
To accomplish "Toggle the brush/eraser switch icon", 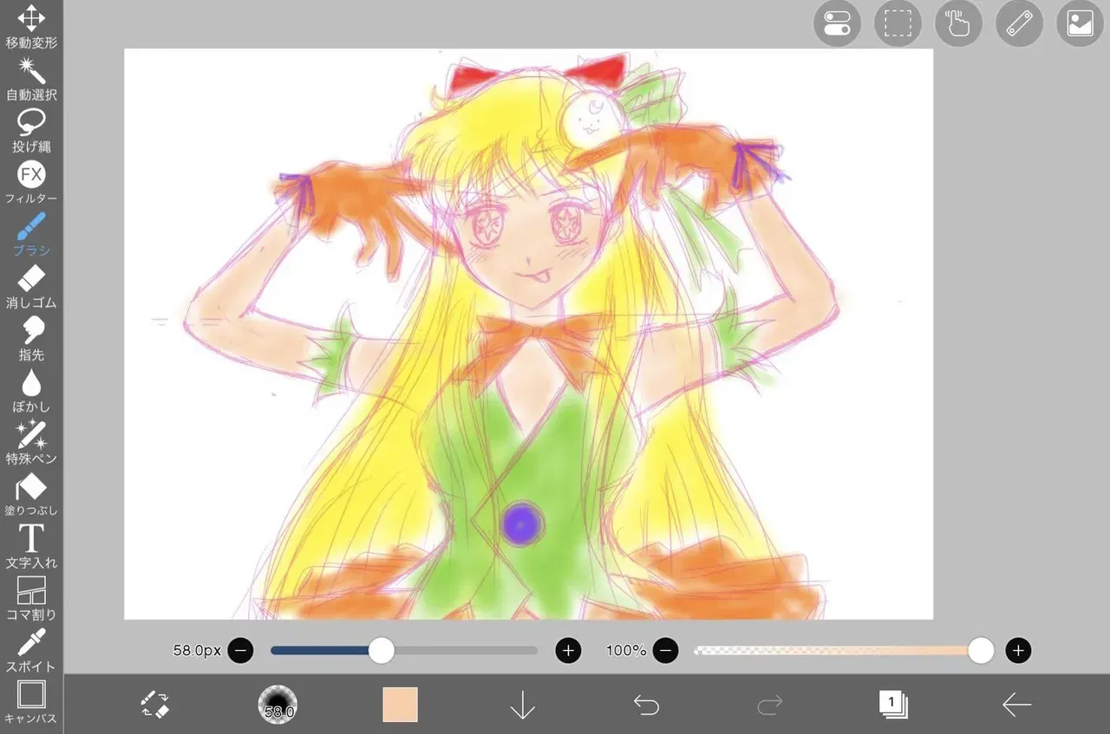I will coord(154,705).
